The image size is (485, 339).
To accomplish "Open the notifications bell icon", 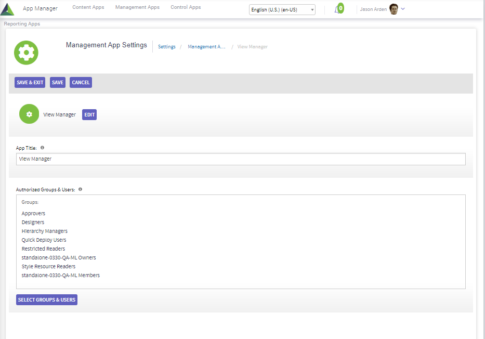I will pyautogui.click(x=338, y=9).
